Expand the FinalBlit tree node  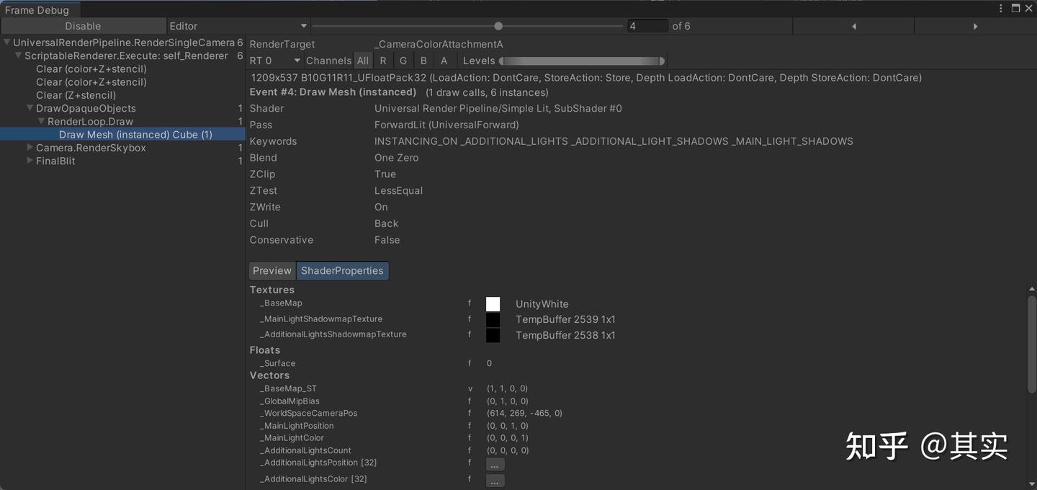coord(30,161)
